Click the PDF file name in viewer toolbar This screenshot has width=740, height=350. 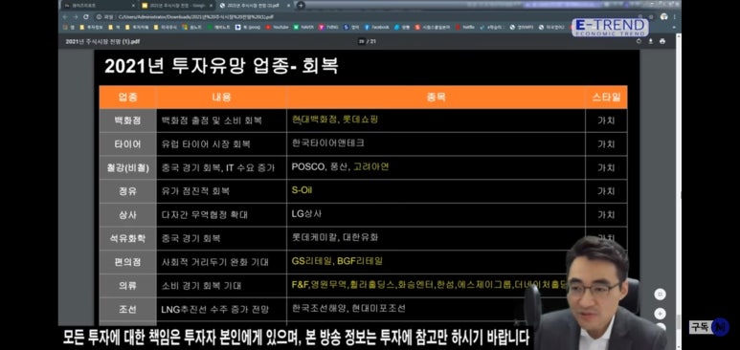(102, 41)
